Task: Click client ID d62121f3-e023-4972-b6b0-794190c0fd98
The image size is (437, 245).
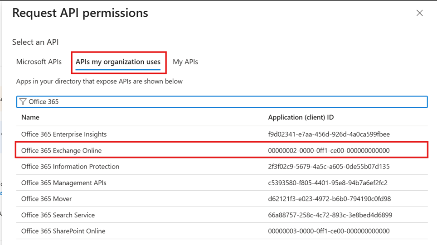Action: tap(330, 199)
